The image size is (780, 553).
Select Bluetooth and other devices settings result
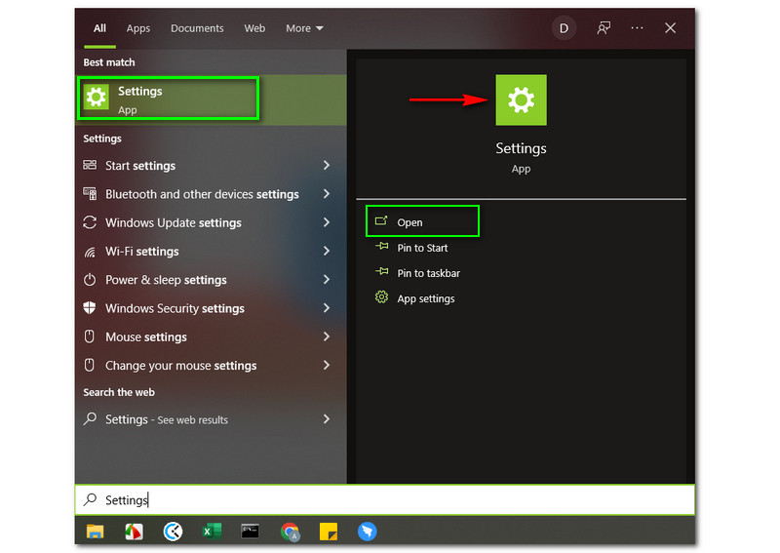pos(202,194)
